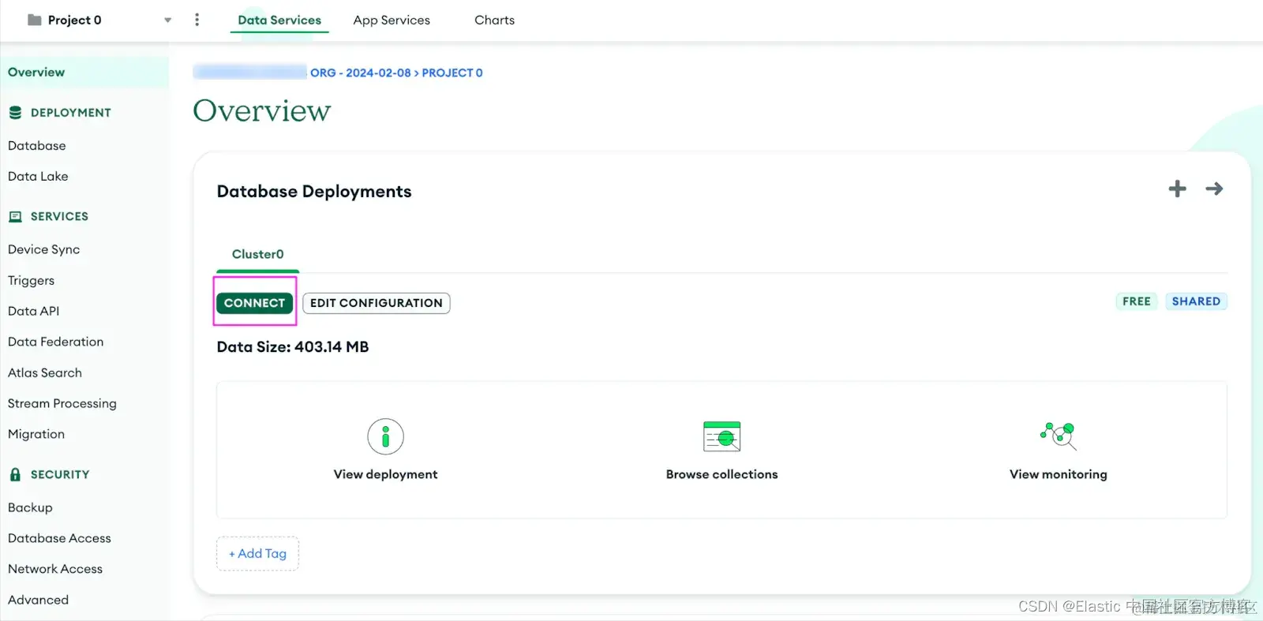Click the Database Deployments heading
The image size is (1263, 621).
coord(314,192)
